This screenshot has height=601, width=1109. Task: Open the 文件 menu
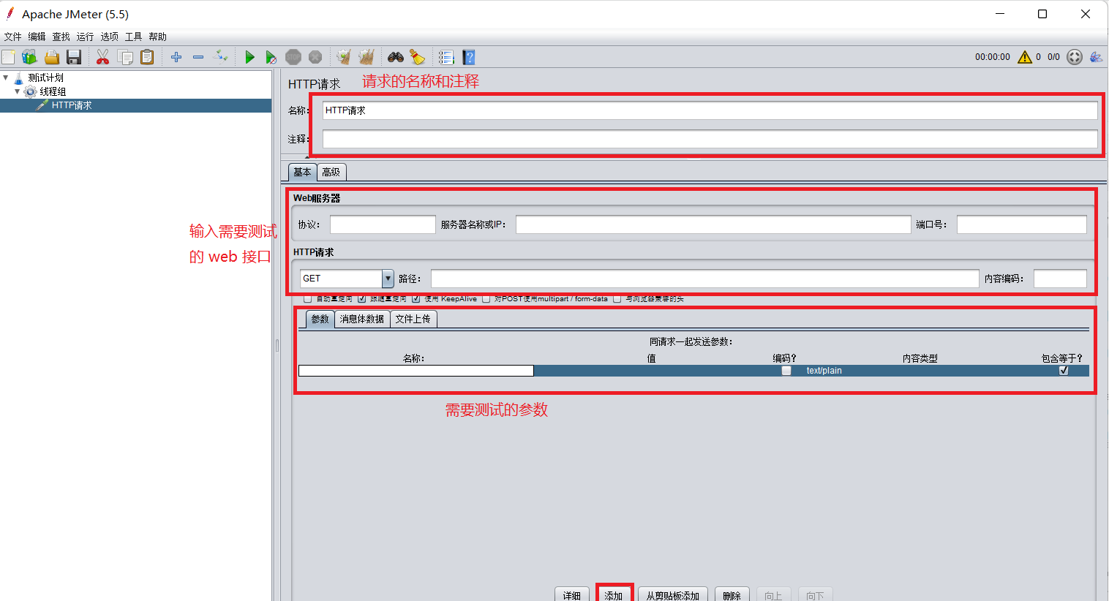point(13,37)
